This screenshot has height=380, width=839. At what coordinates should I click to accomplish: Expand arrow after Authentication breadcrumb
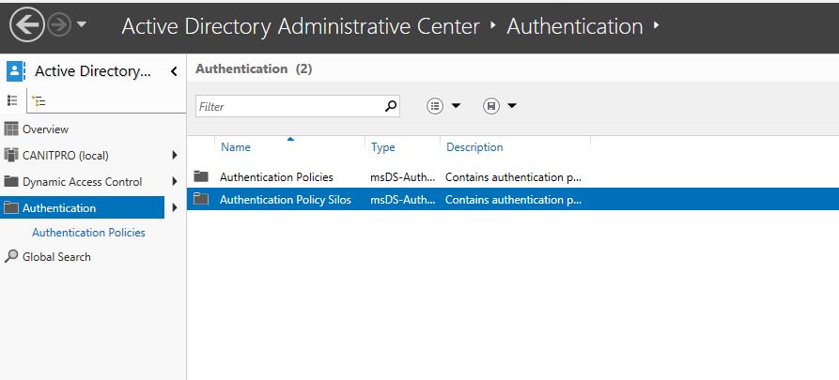[657, 25]
